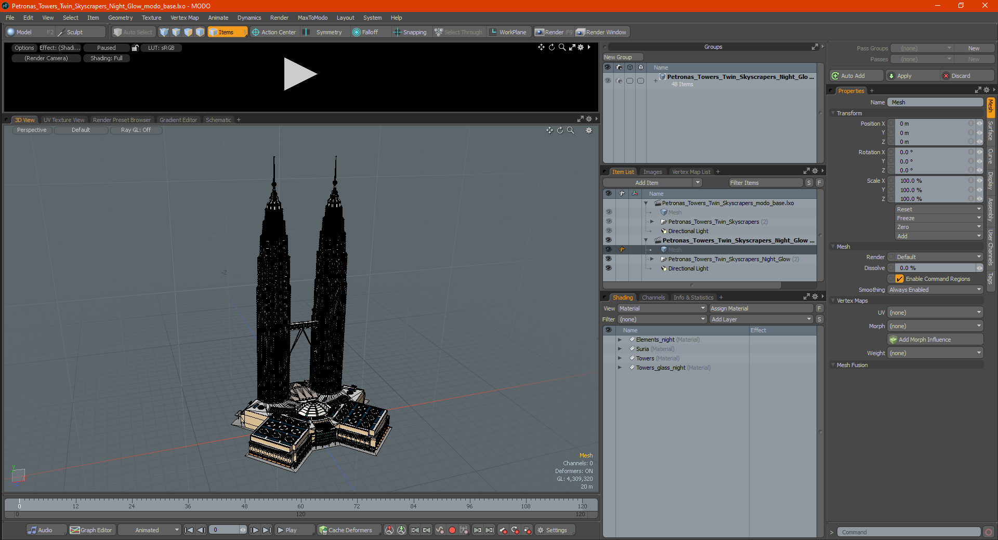This screenshot has height=540, width=998.
Task: Hide the Petronas_Towers_Twin_Skyscrapers_Night_Glow scene item
Action: [x=608, y=240]
